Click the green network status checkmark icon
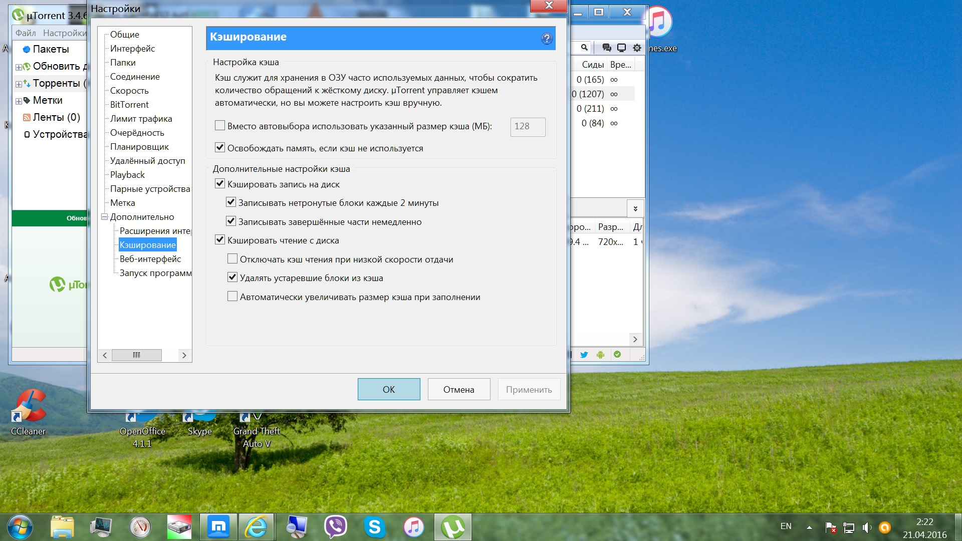962x541 pixels. 617,354
